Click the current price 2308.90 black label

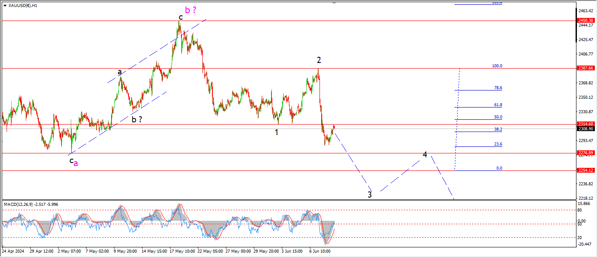click(x=586, y=129)
